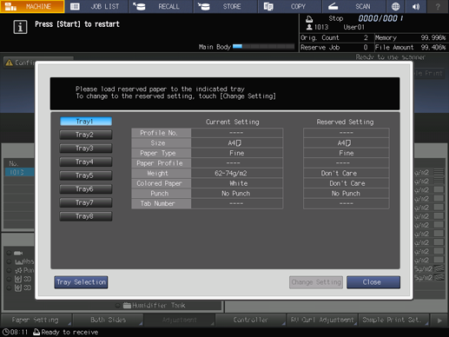The height and width of the screenshot is (337, 449).
Task: Open the JOB LIST tab
Action: [x=96, y=6]
